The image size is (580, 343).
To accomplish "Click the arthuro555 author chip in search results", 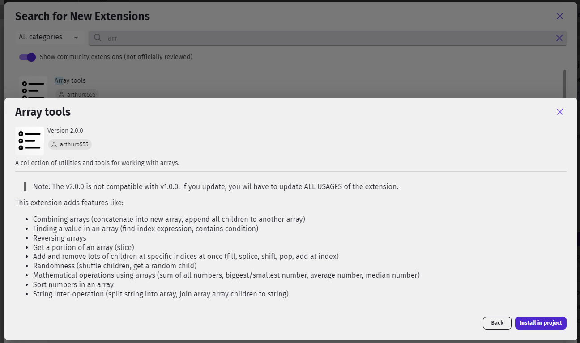I will (x=77, y=94).
